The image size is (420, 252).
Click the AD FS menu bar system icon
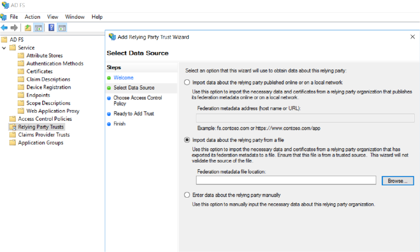(x=4, y=17)
